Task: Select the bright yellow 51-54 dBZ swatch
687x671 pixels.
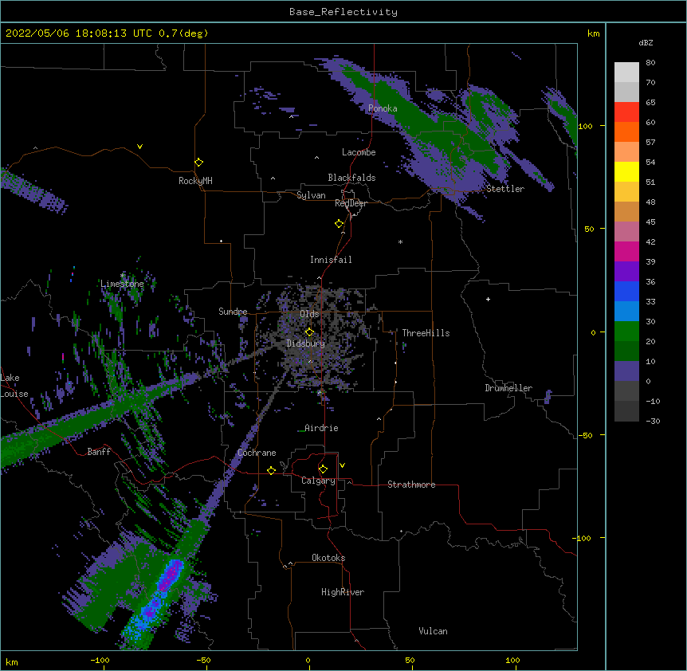Action: (x=626, y=171)
